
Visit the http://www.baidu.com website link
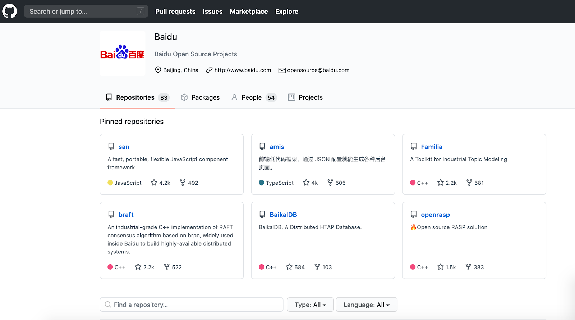coord(243,70)
